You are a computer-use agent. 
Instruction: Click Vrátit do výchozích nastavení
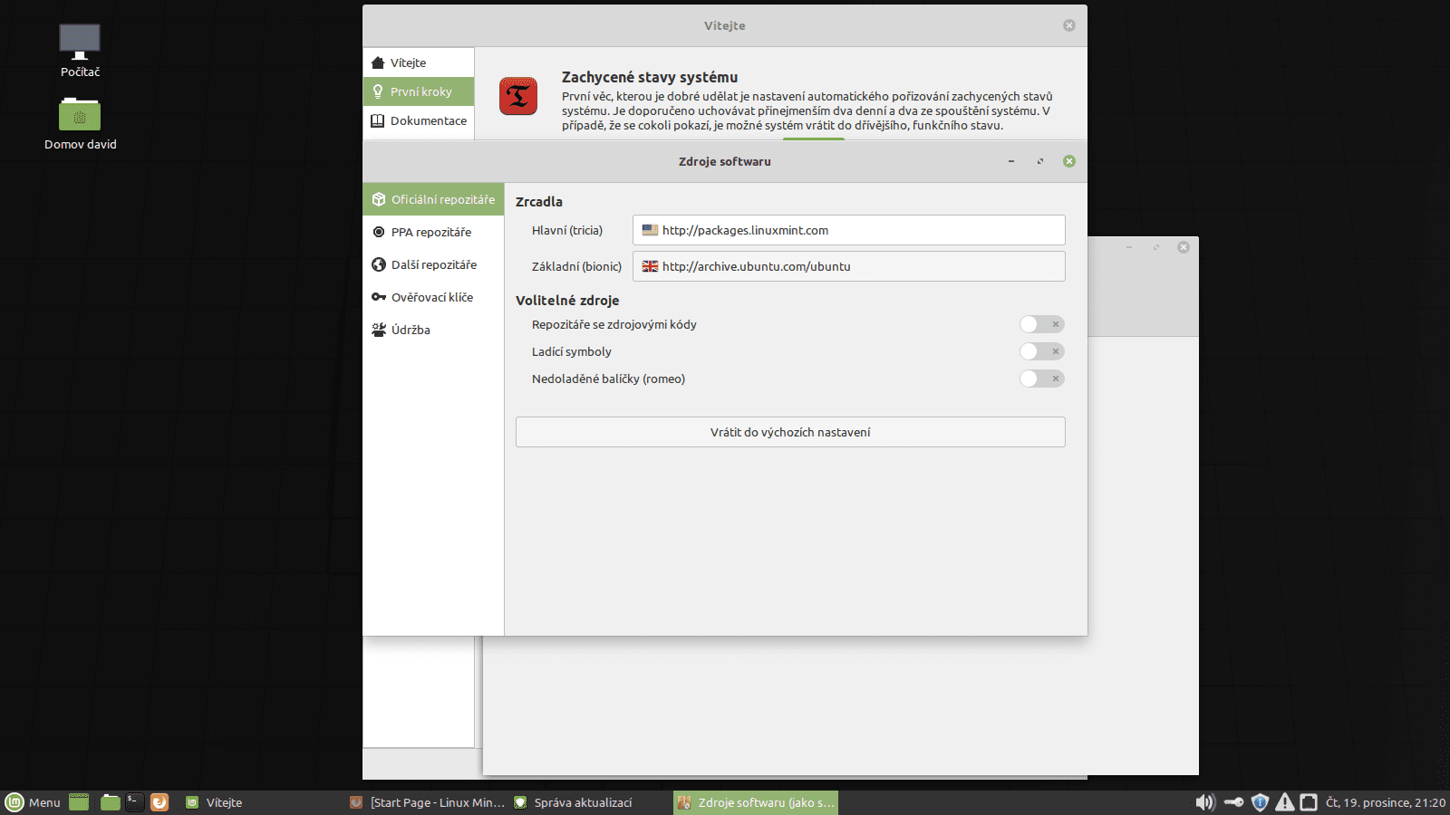coord(789,432)
